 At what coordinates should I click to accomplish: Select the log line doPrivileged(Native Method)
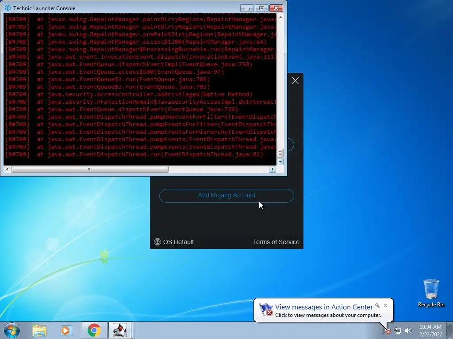point(129,94)
